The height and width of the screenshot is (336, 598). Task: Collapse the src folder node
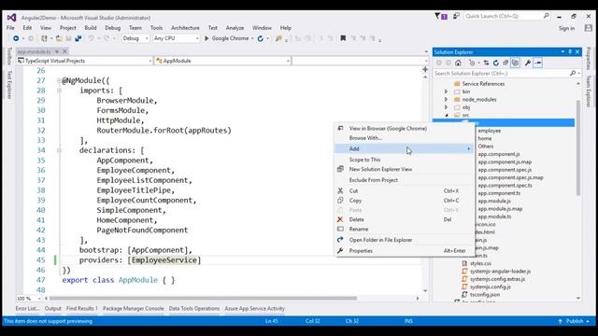[x=447, y=115]
